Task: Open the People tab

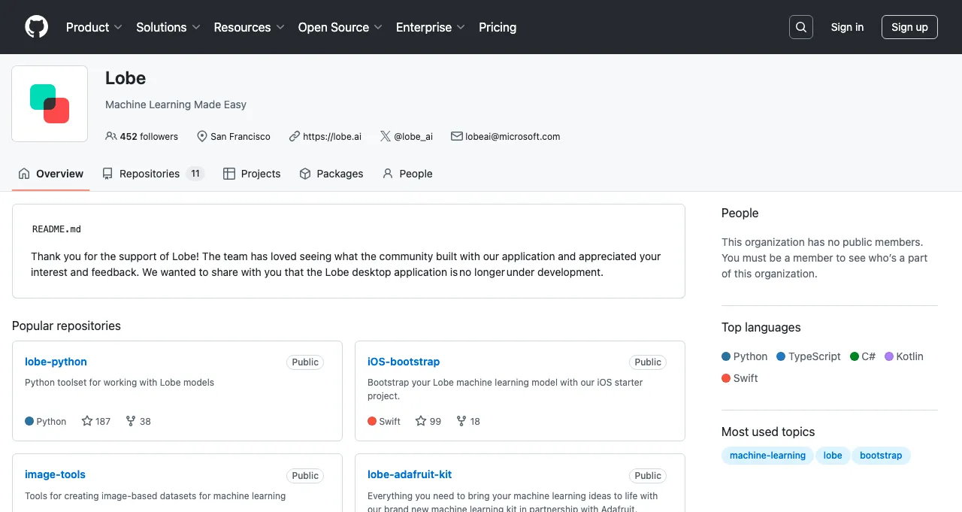Action: click(x=407, y=174)
